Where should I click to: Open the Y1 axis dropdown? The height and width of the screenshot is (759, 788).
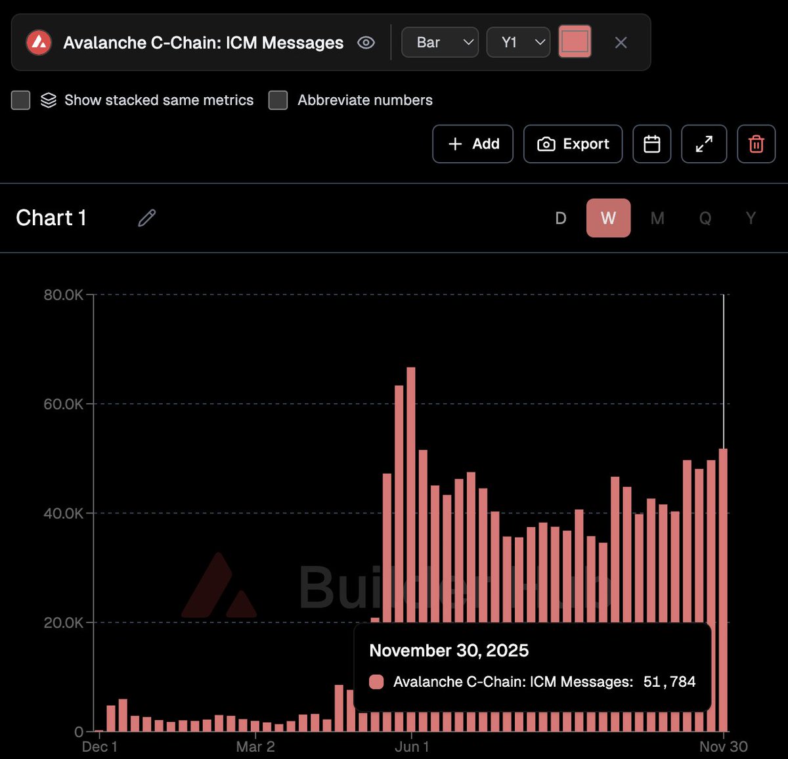pyautogui.click(x=518, y=43)
